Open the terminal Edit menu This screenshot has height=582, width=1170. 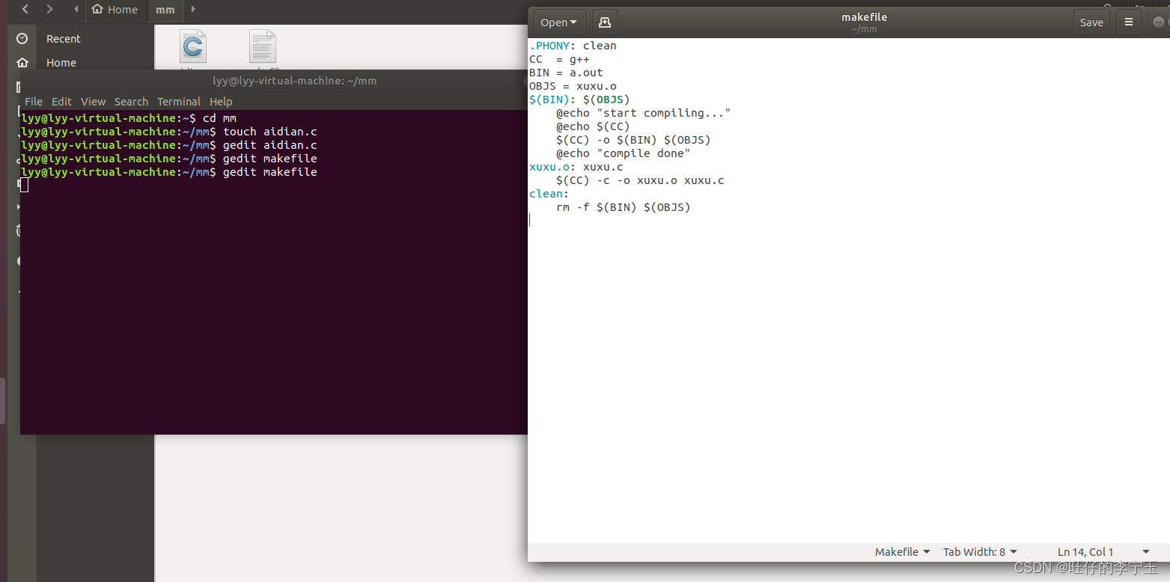tap(61, 102)
